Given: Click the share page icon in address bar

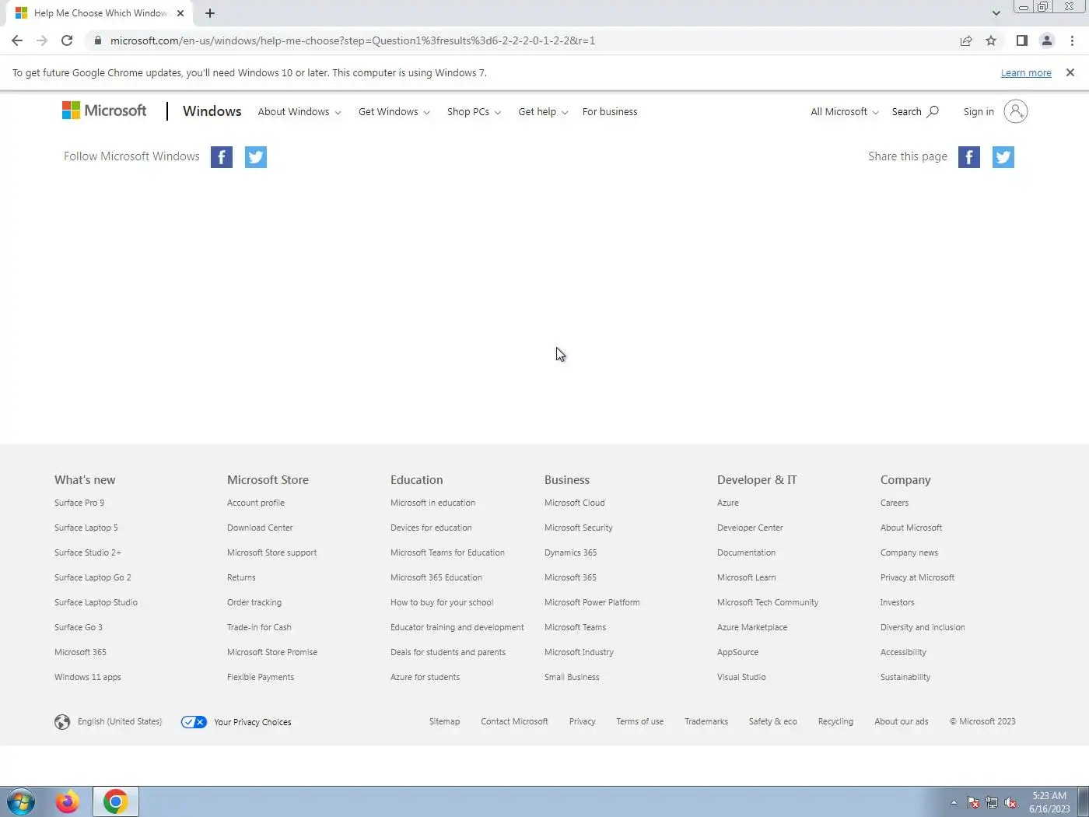Looking at the screenshot, I should pos(966,40).
